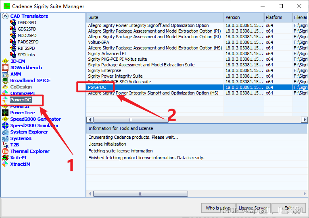Viewport: 309px width, 218px height.
Task: Select Sigrity PKG-PCB PI Voltus suite row
Action: (x=196, y=59)
